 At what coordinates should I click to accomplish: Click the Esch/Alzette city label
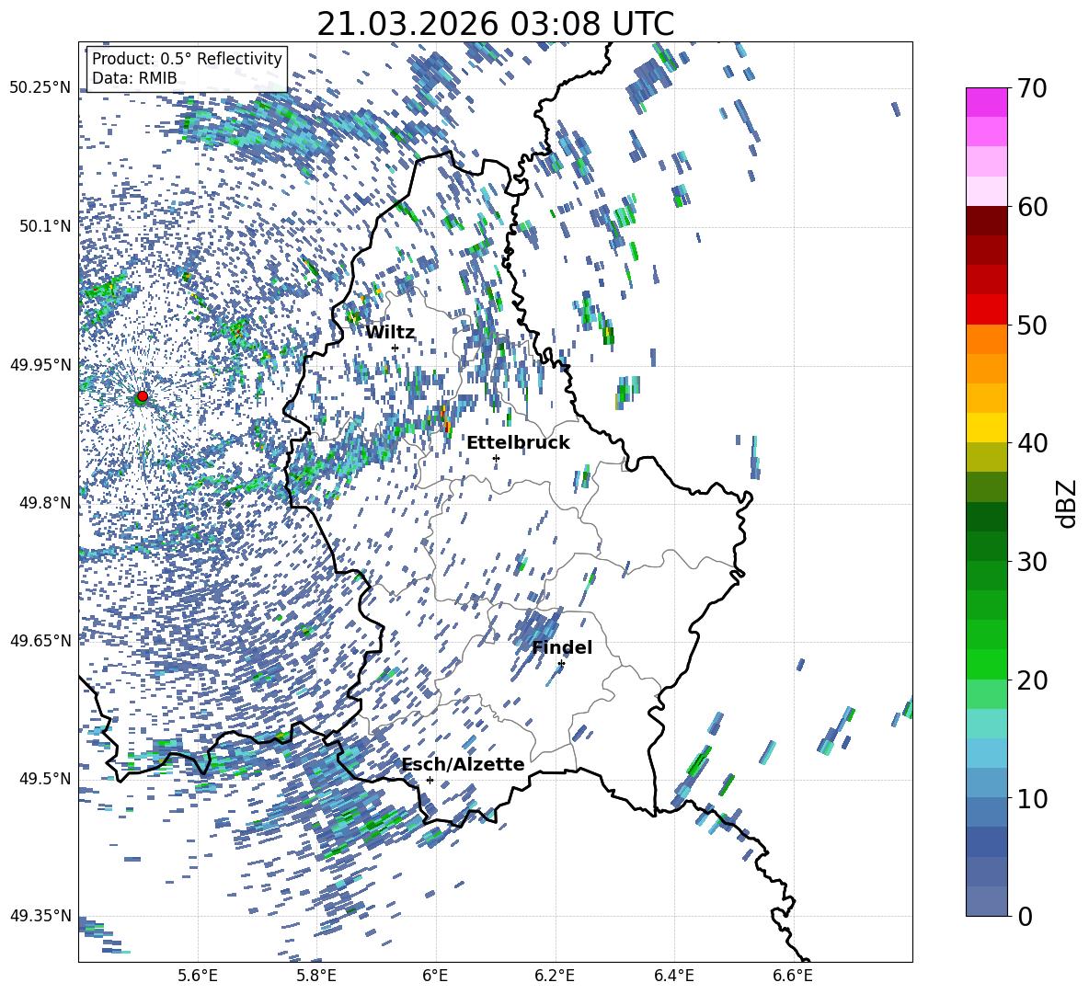[x=463, y=764]
